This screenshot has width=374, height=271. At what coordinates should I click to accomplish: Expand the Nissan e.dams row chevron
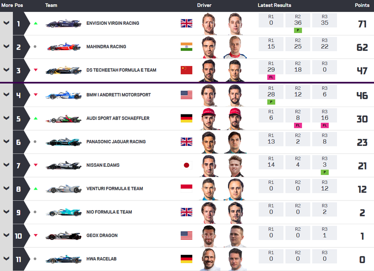(6, 165)
